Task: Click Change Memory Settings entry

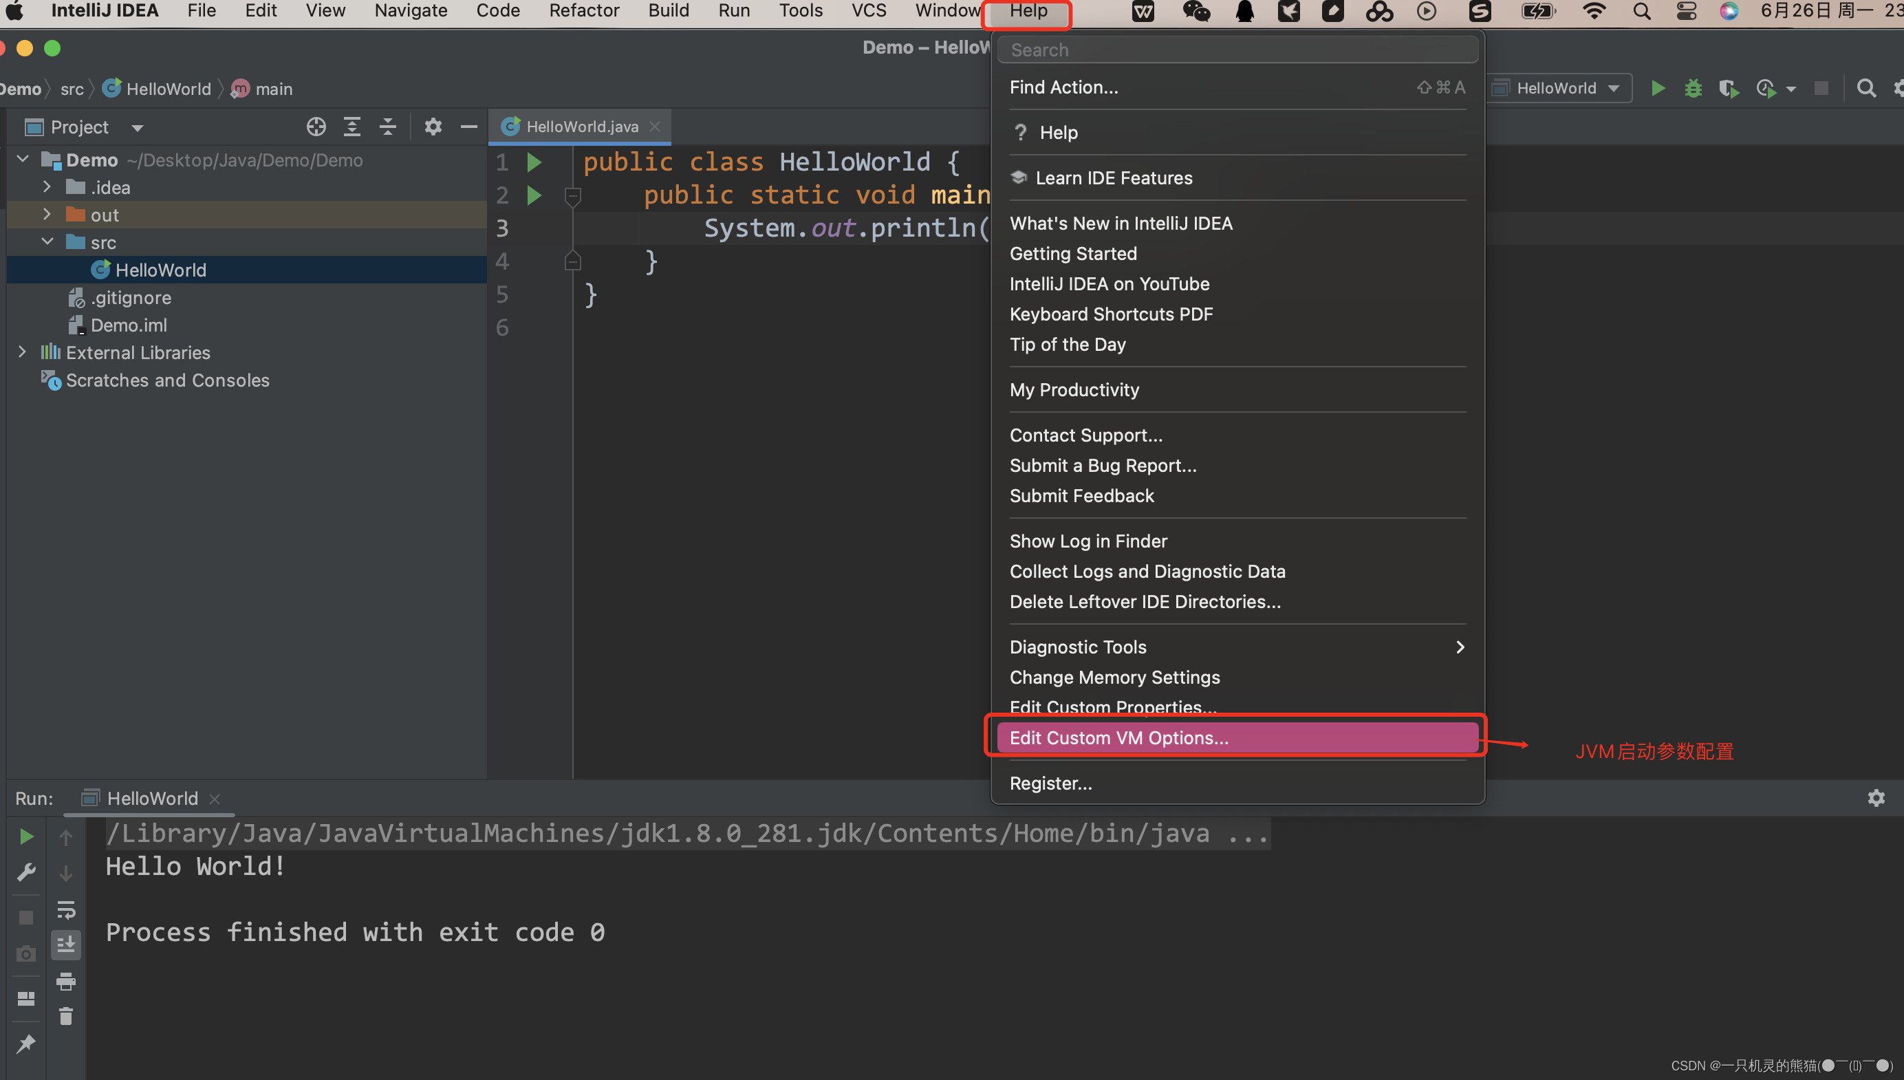Action: 1114,677
